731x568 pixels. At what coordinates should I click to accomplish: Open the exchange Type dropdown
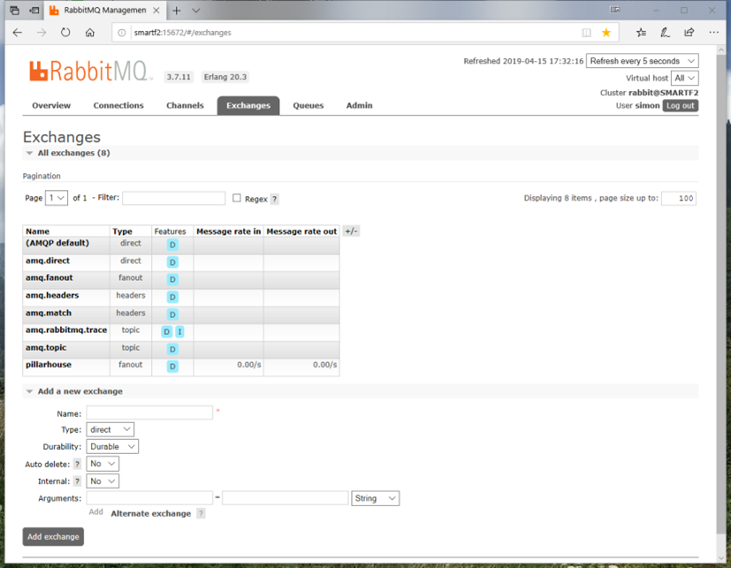point(110,429)
